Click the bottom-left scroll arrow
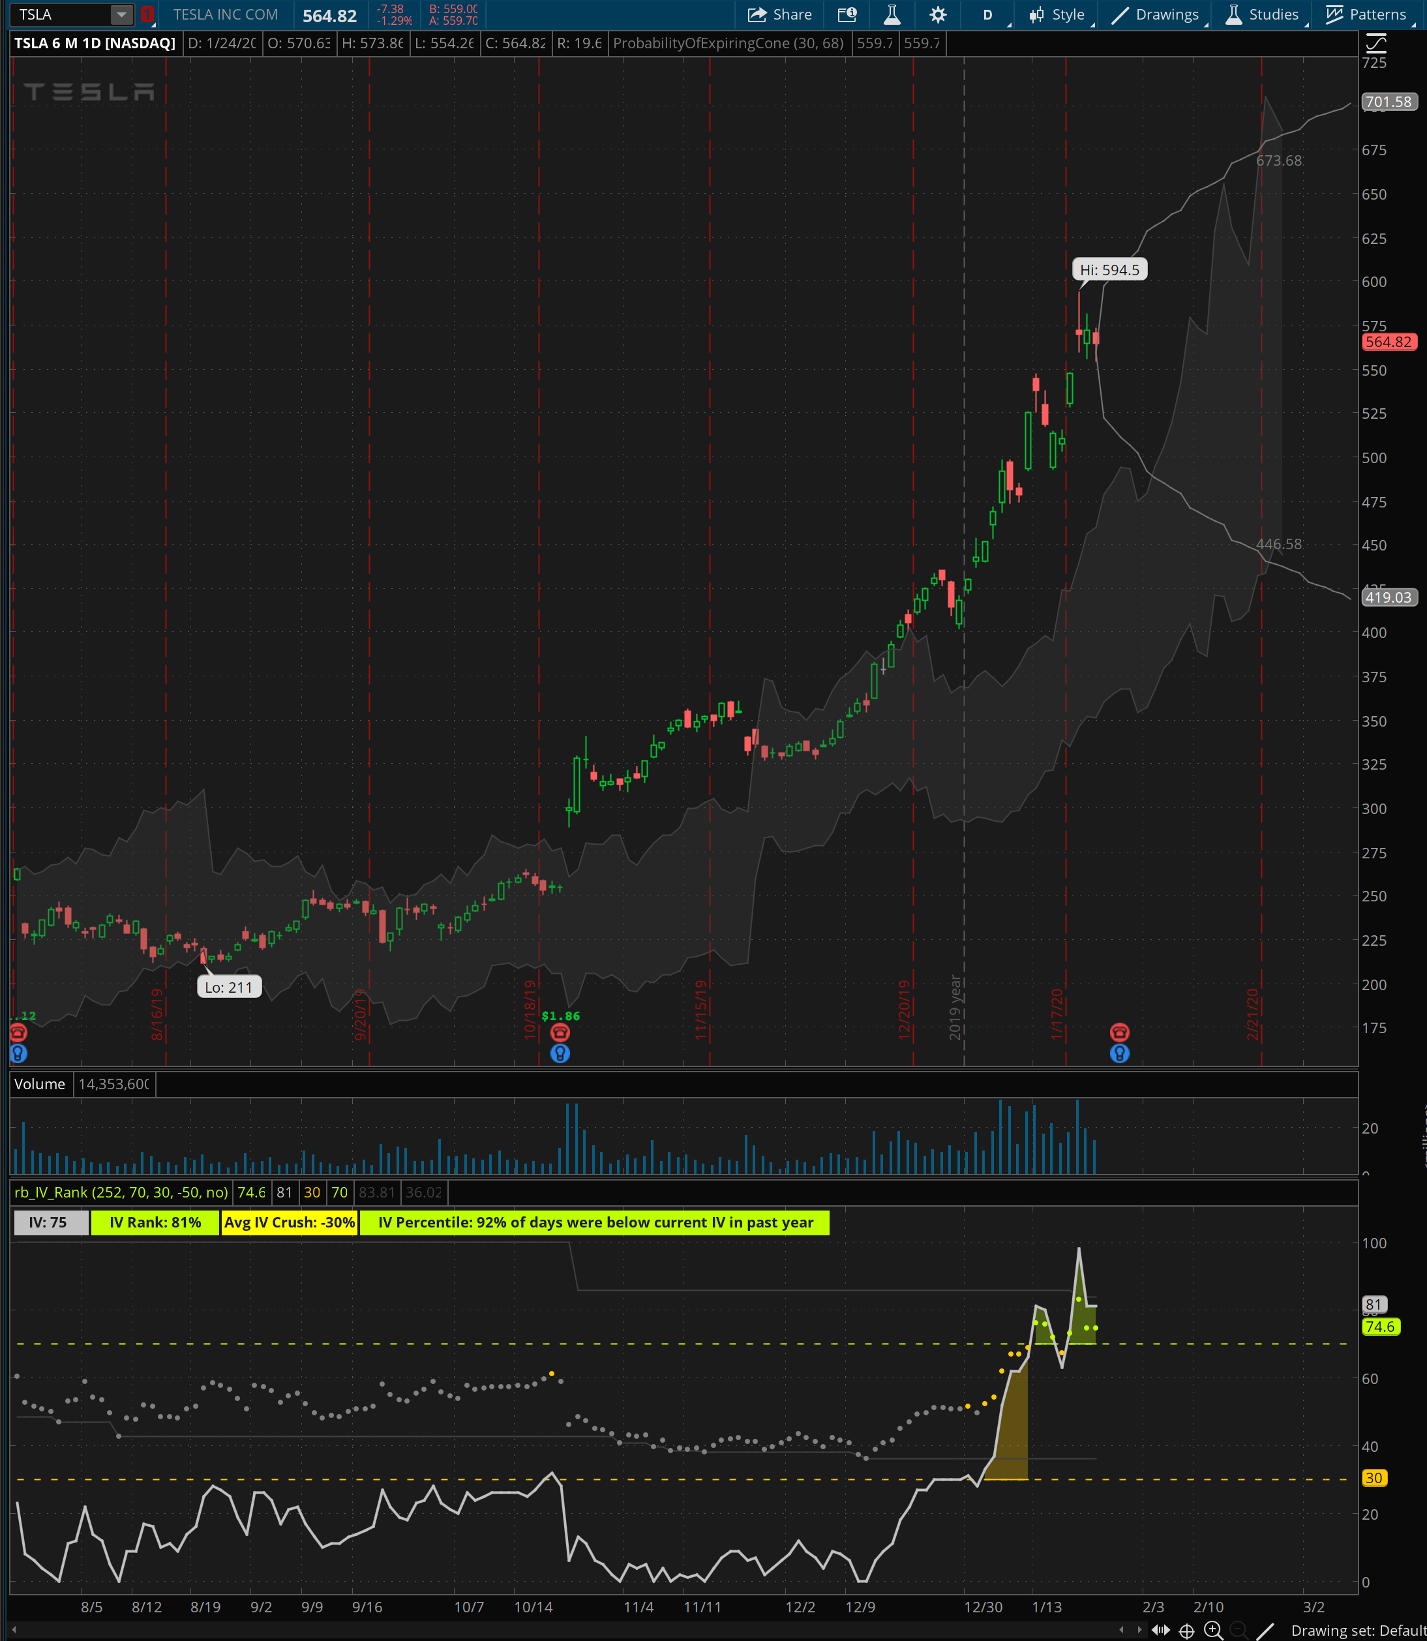Image resolution: width=1427 pixels, height=1641 pixels. coord(14,1629)
